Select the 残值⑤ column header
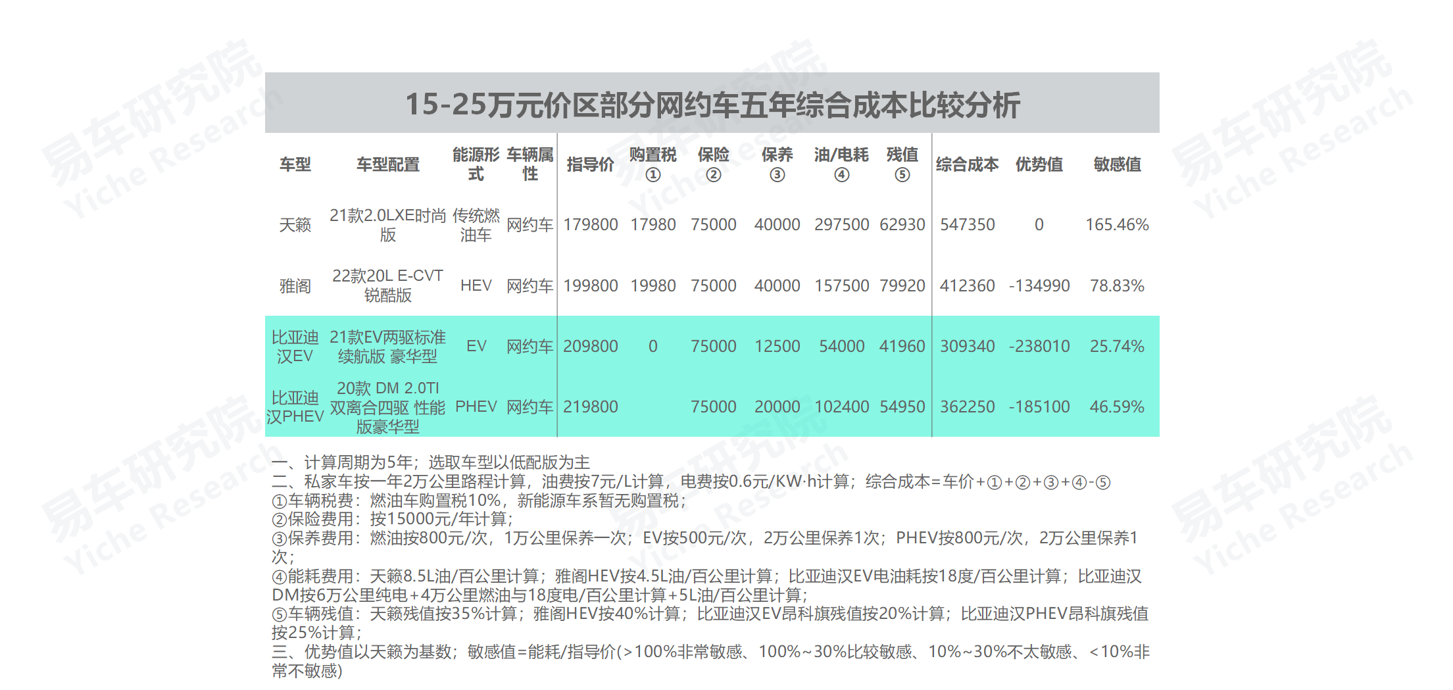1453x690 pixels. pyautogui.click(x=902, y=164)
